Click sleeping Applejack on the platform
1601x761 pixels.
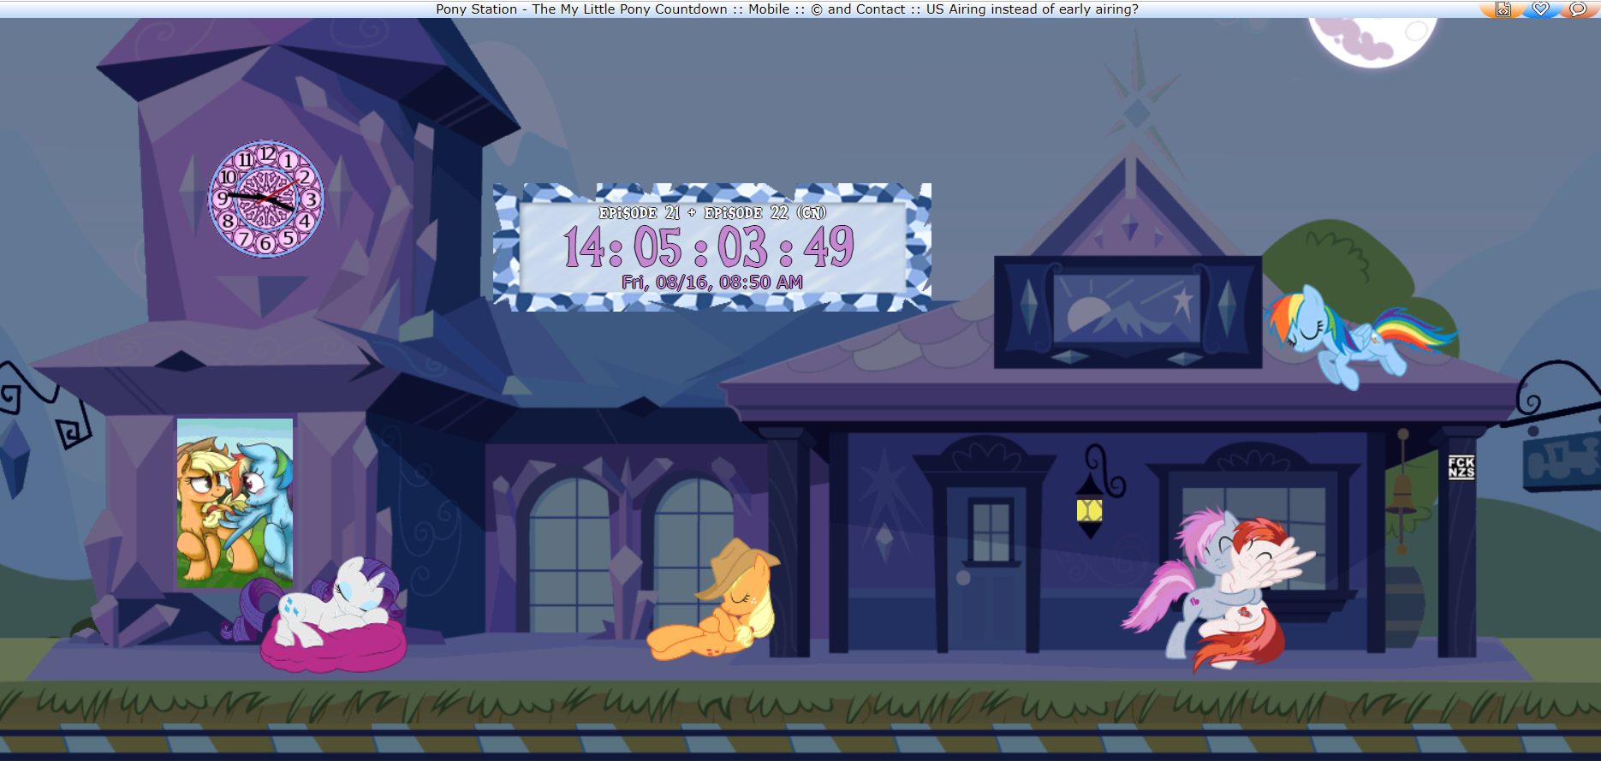pyautogui.click(x=713, y=601)
